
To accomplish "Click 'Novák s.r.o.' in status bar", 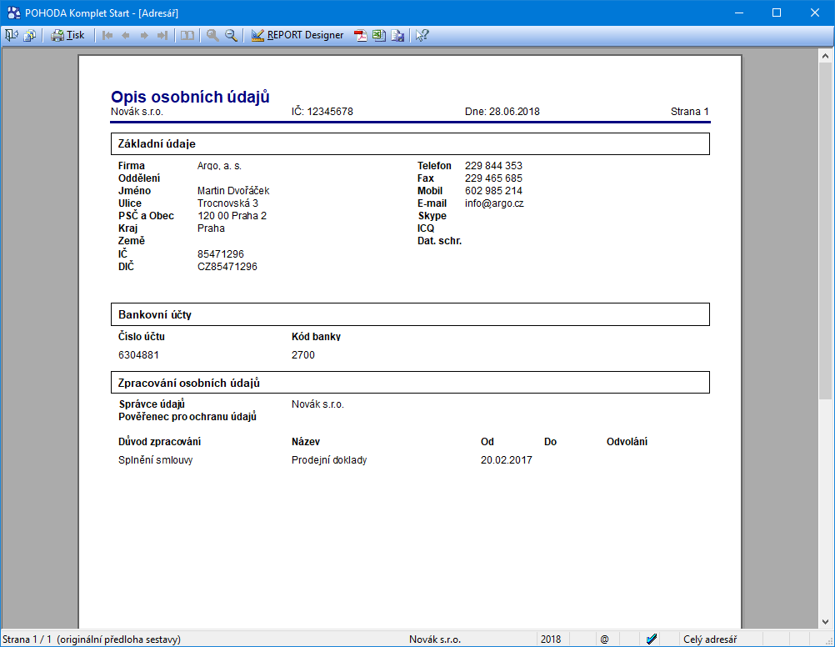I will (434, 639).
